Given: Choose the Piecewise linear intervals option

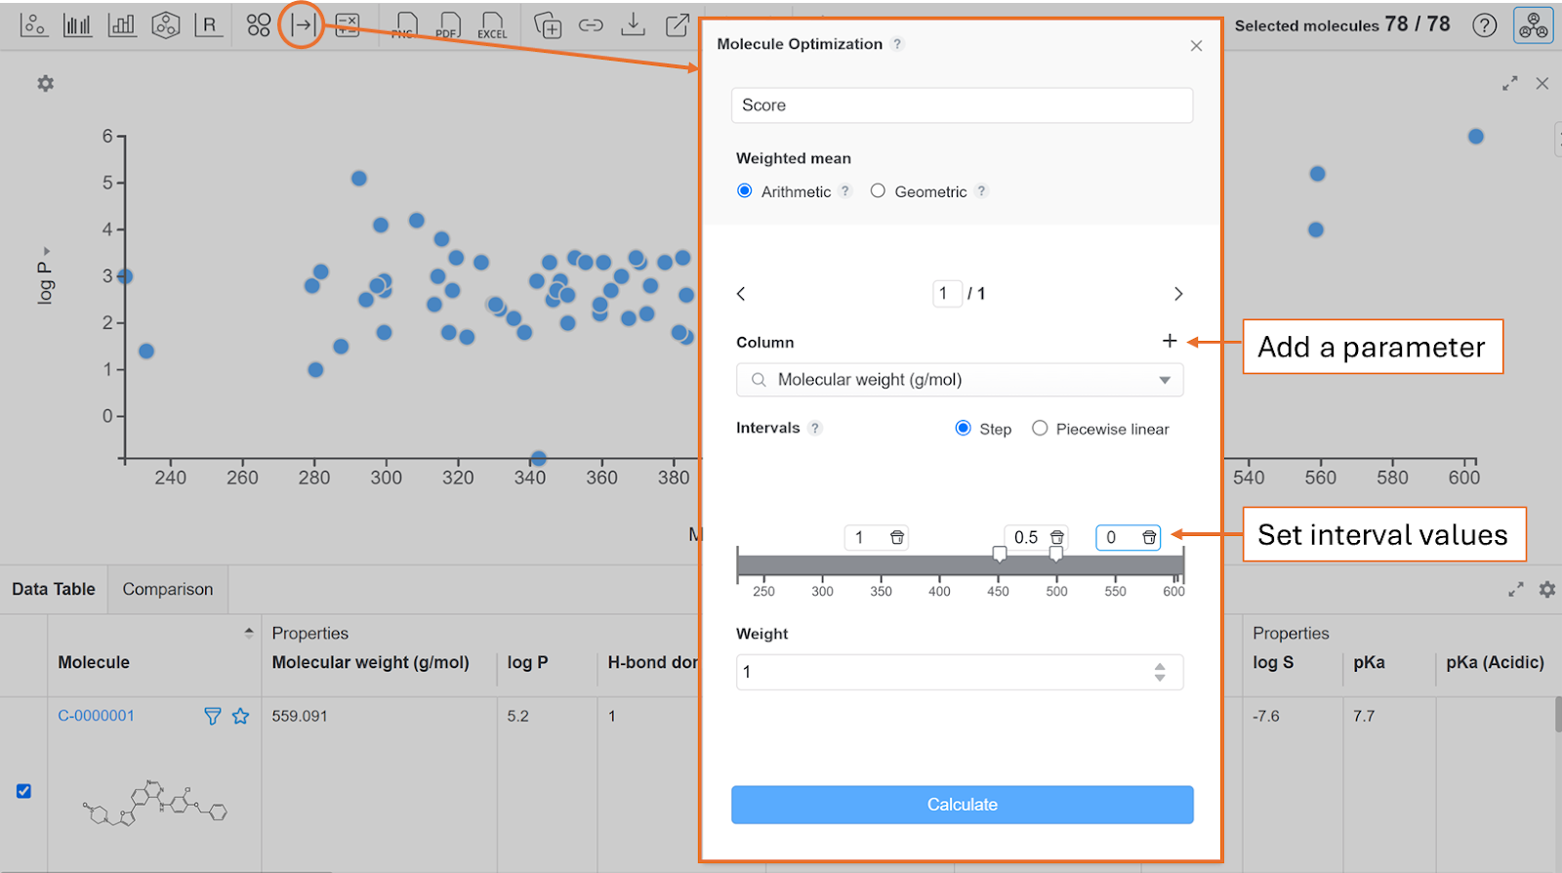Looking at the screenshot, I should [1040, 429].
